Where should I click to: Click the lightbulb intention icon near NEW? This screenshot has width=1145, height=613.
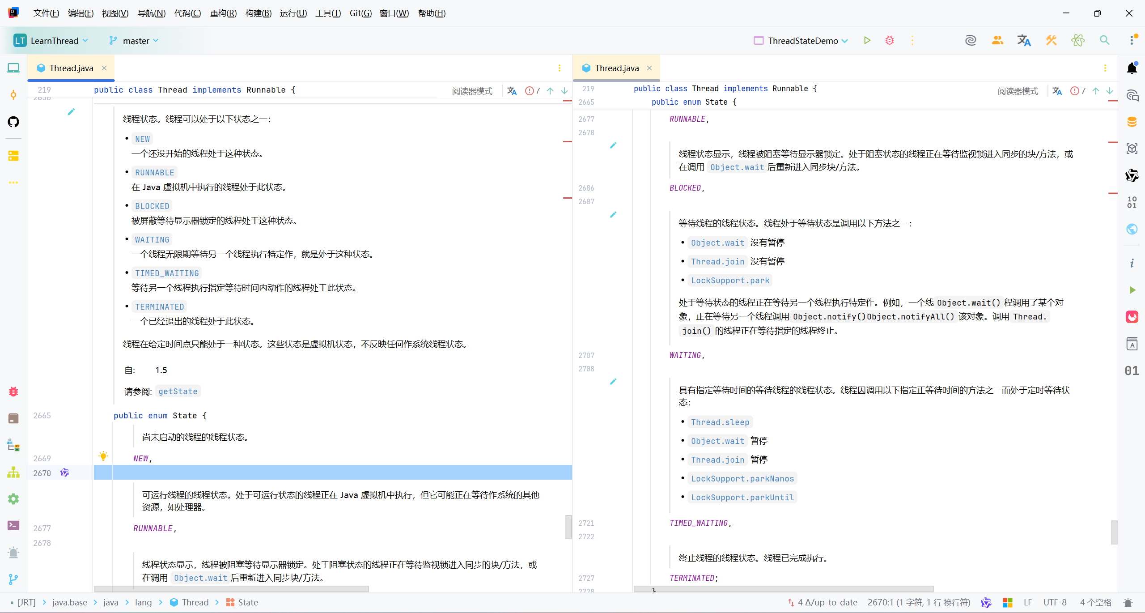tap(103, 456)
